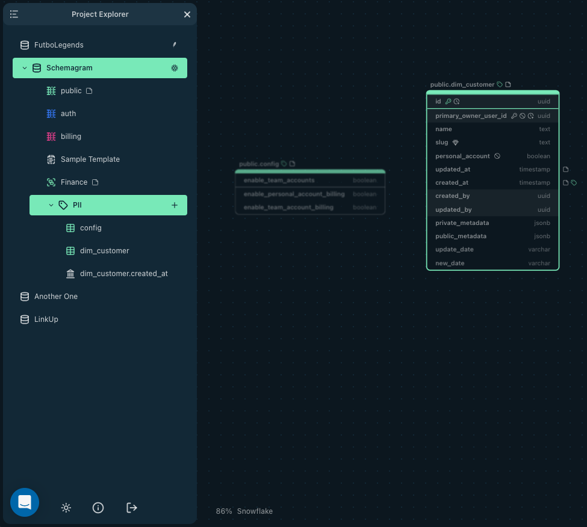Screen dimensions: 587x527
Task: Click the feather icon next to FutboLegends
Action: pos(175,45)
